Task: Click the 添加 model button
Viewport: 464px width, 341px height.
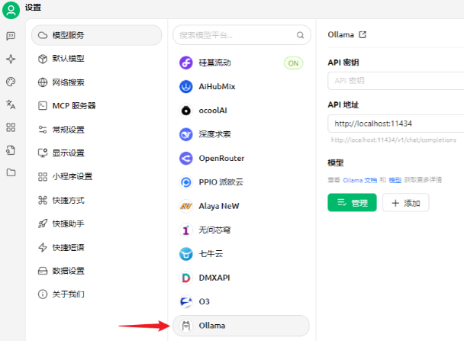Action: click(405, 203)
